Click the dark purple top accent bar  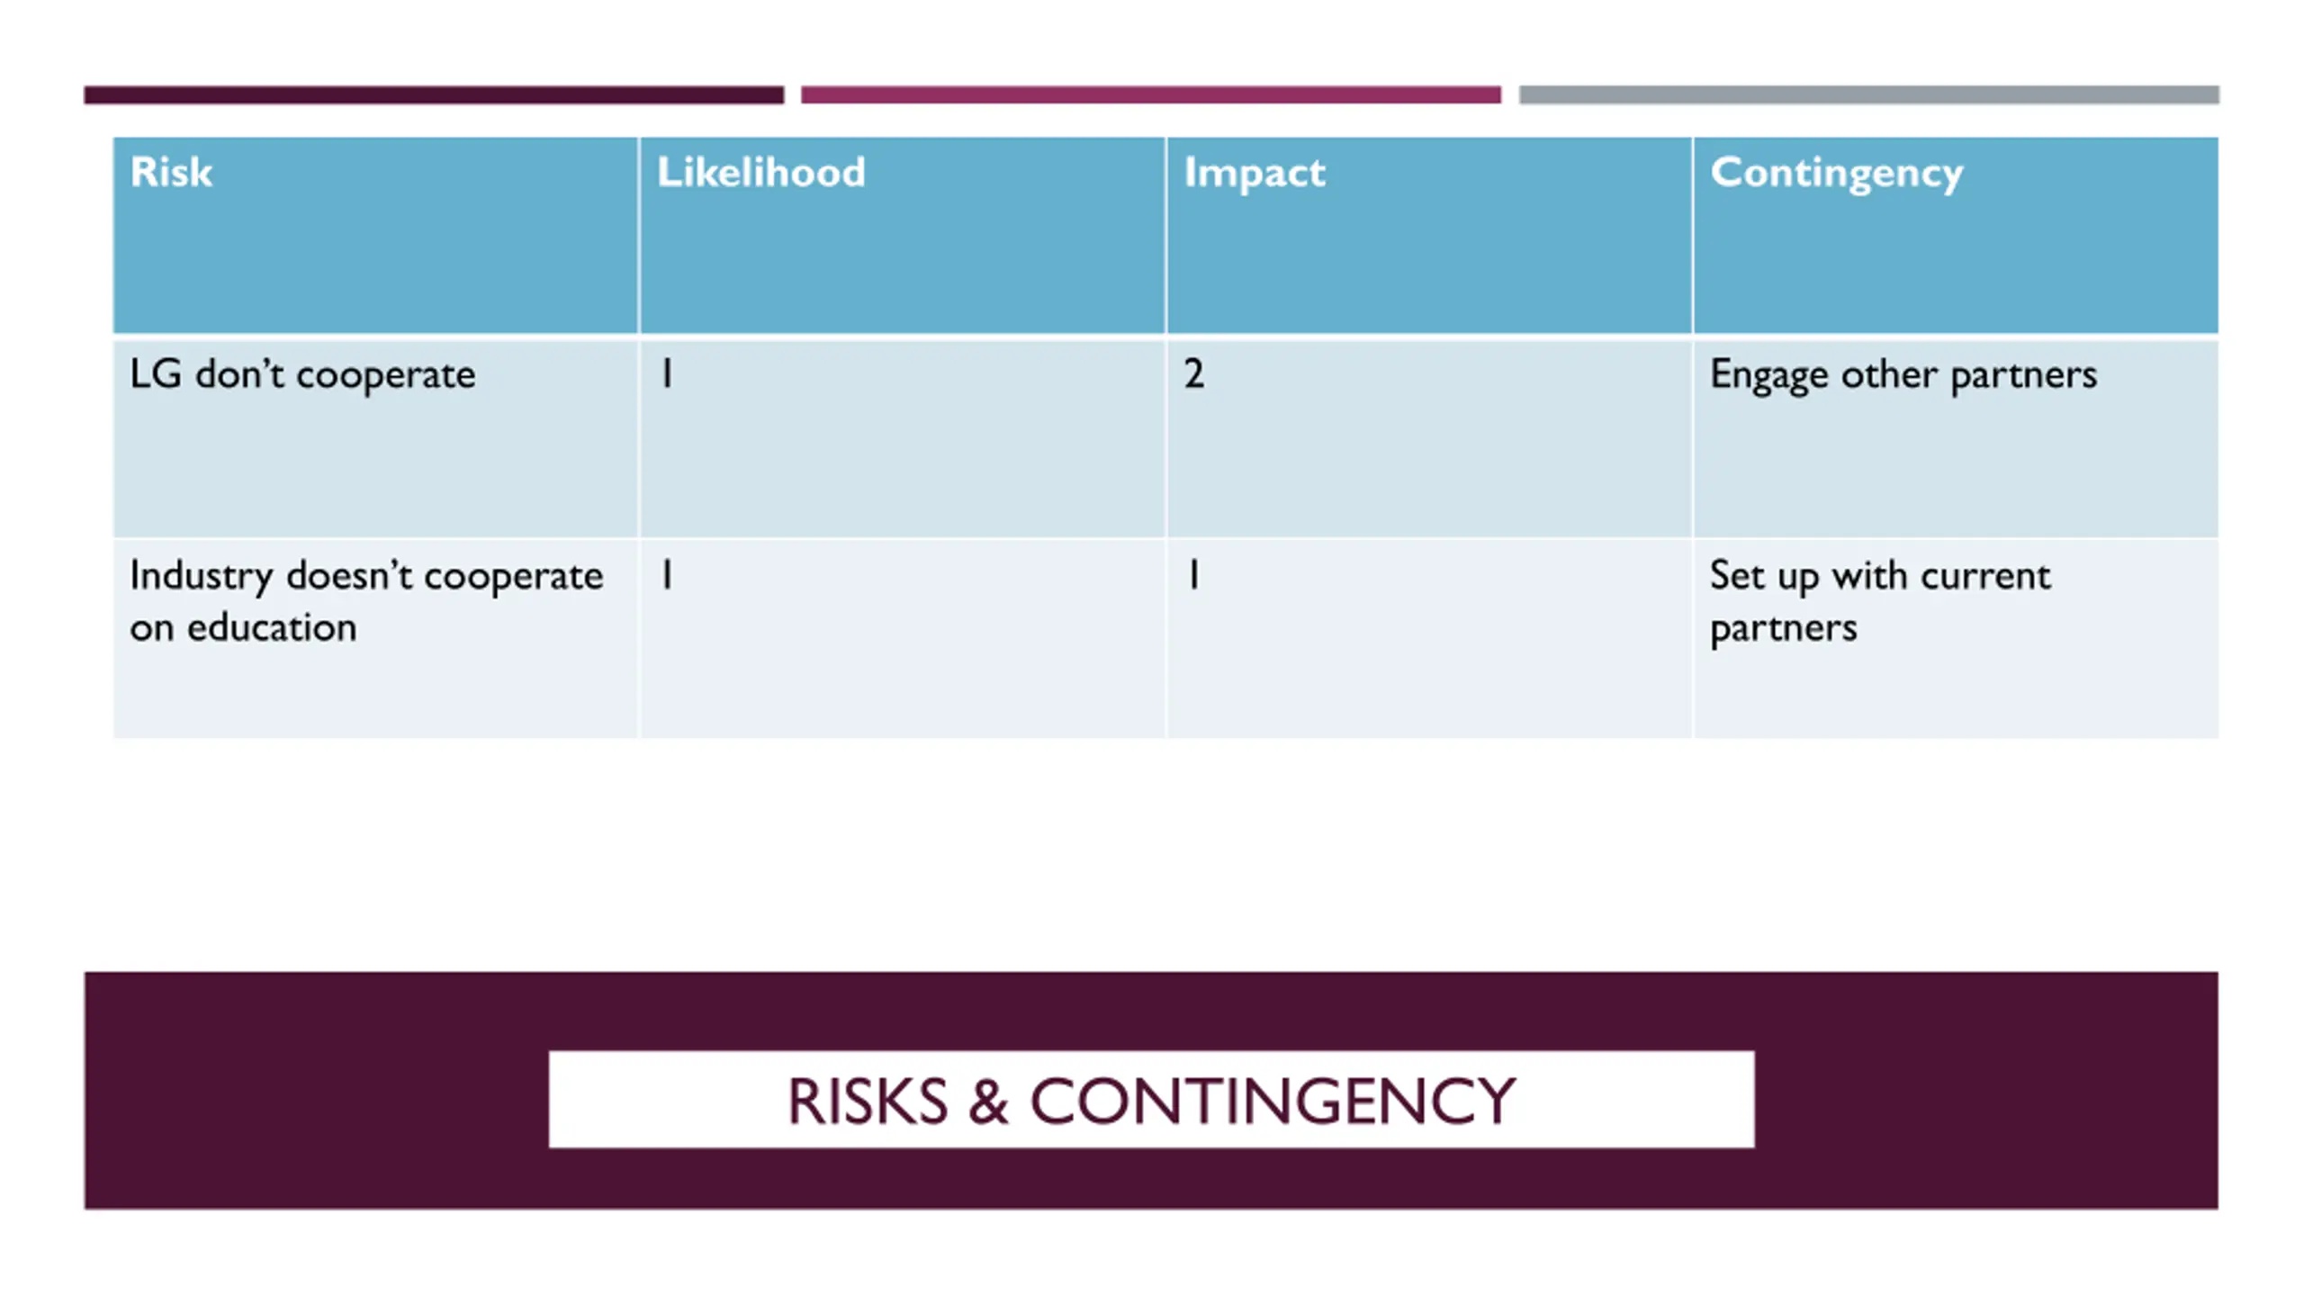[x=434, y=94]
